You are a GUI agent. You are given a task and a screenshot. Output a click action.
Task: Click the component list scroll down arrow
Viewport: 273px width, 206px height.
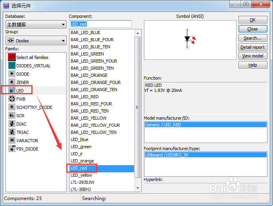click(x=138, y=188)
